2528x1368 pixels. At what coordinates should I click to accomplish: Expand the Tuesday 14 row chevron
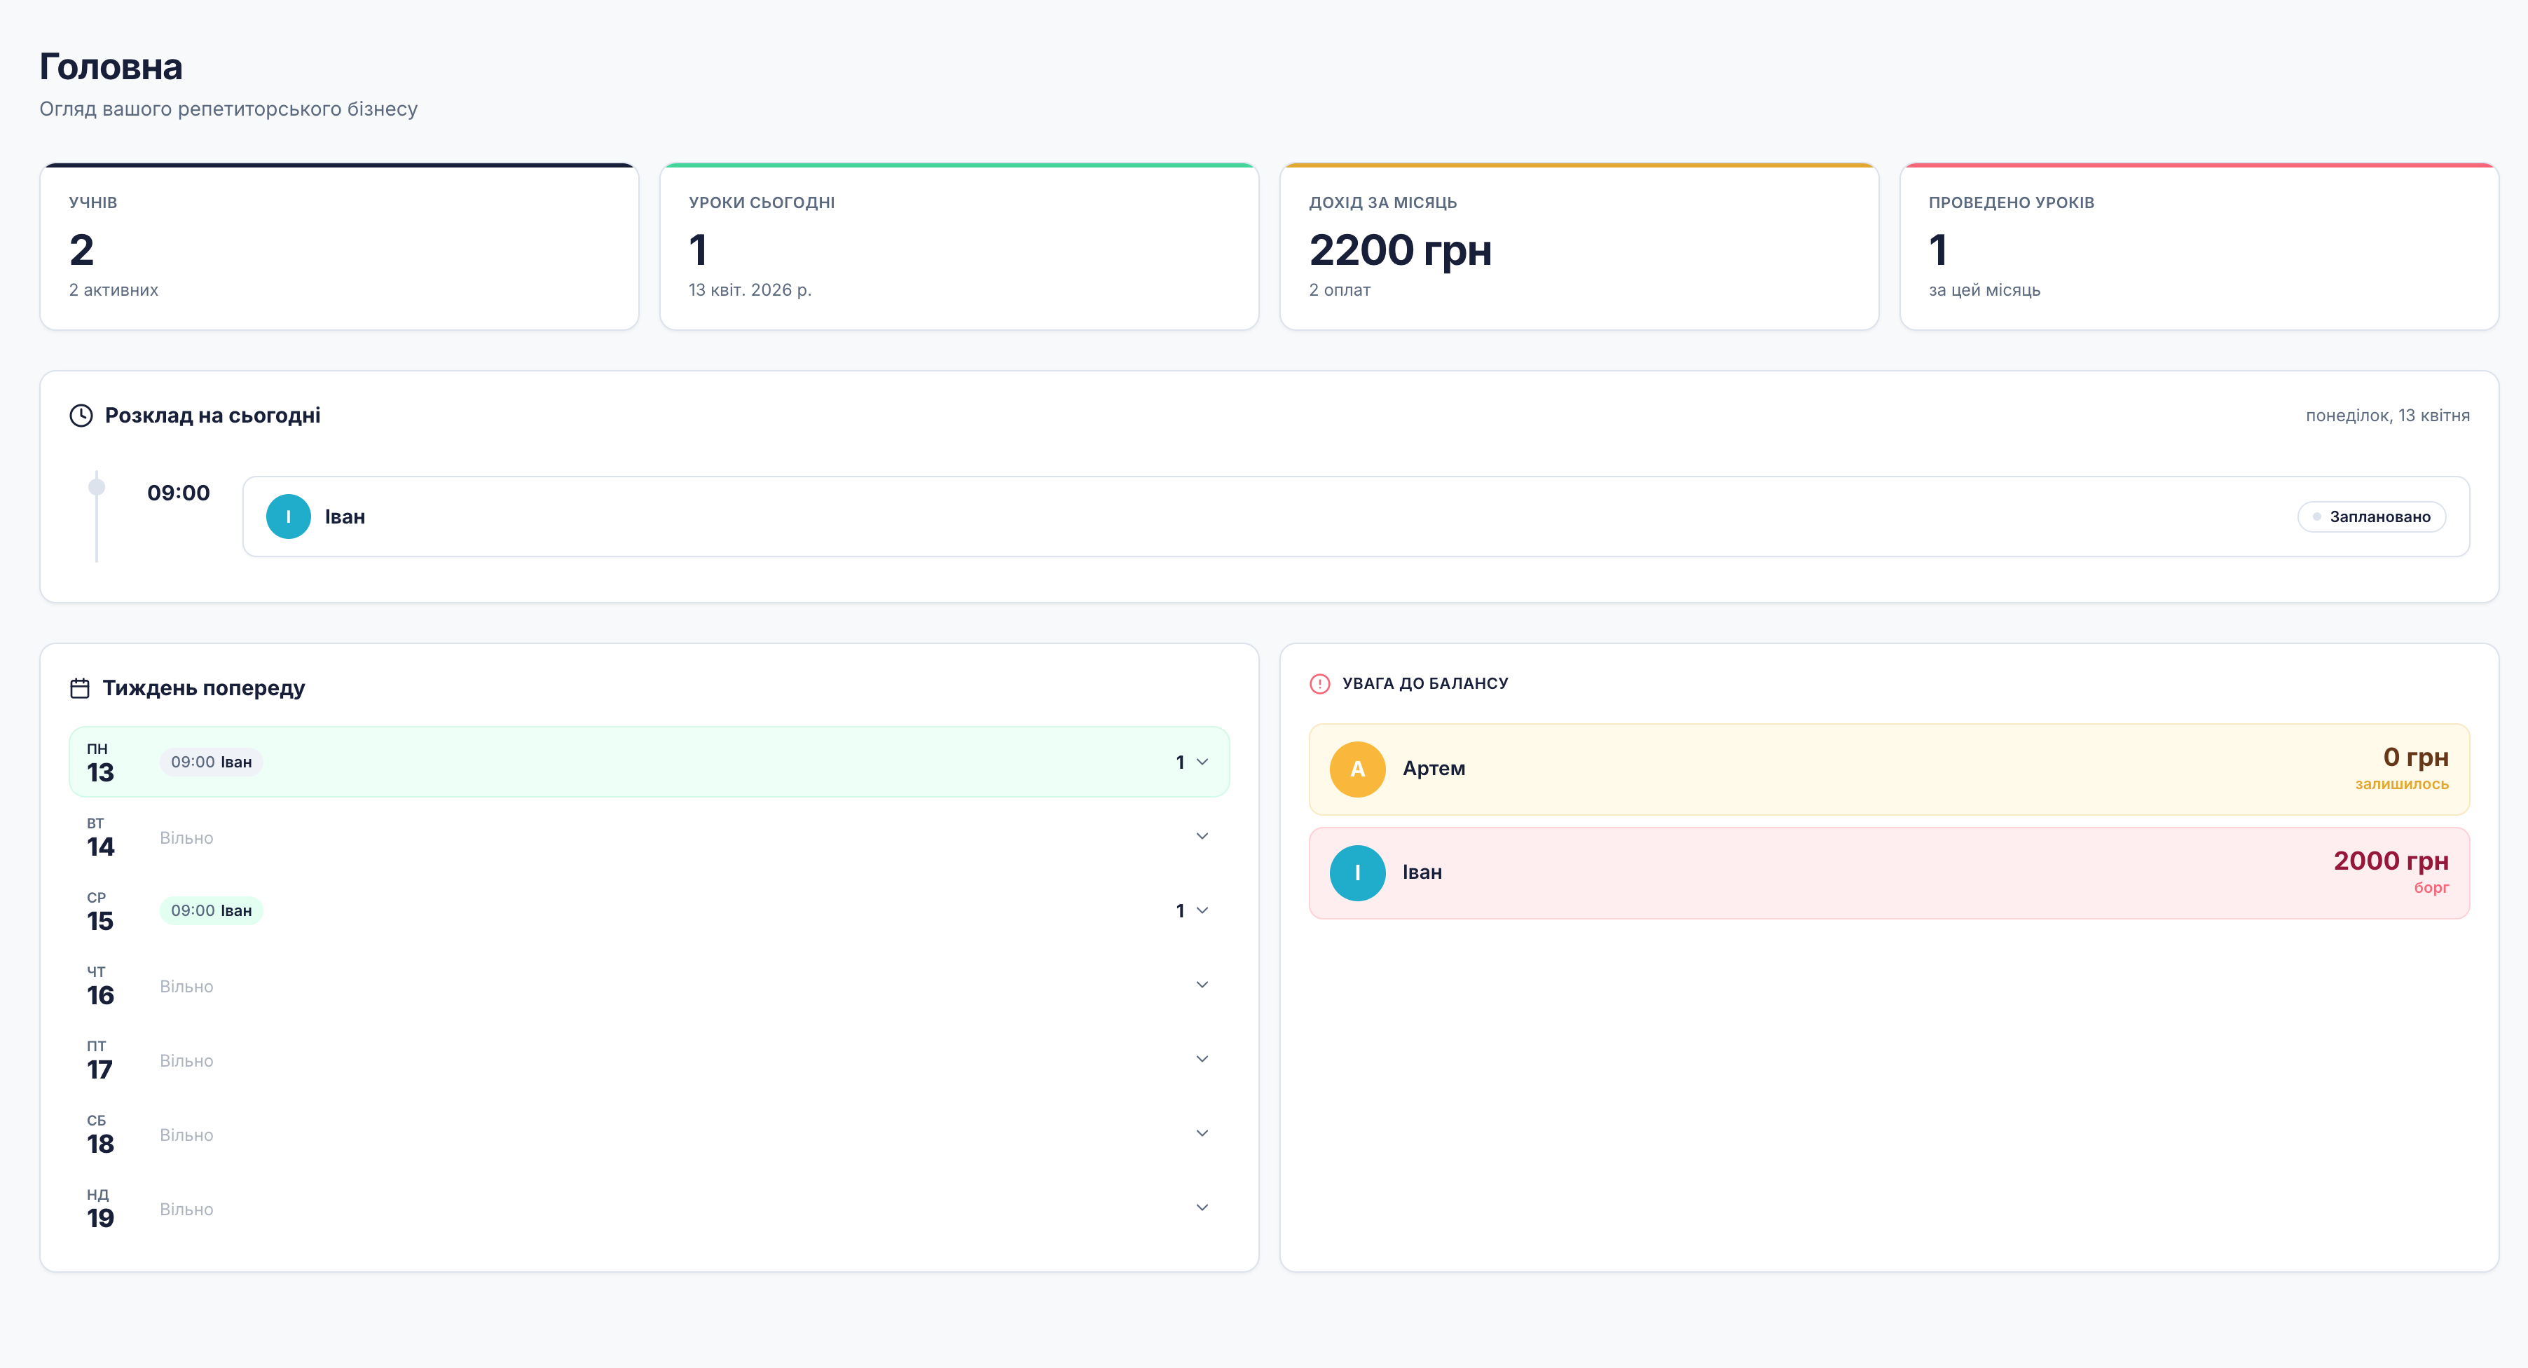tap(1202, 836)
